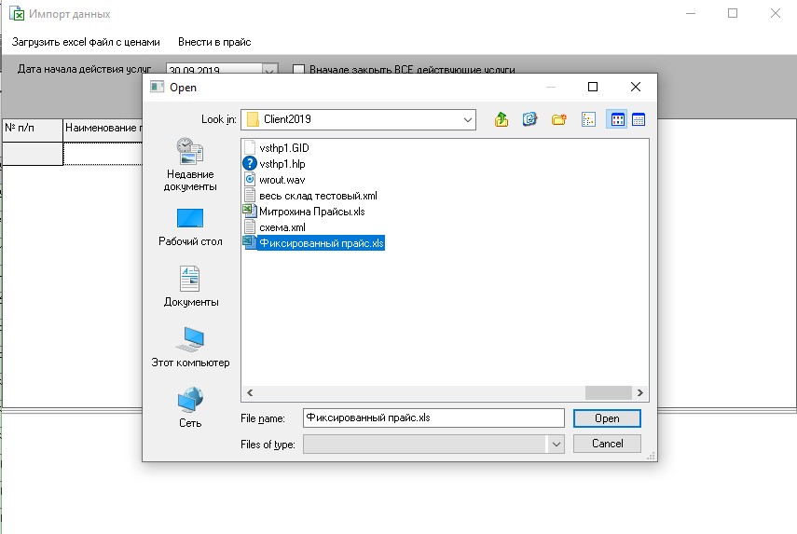Create a new folder icon
The height and width of the screenshot is (534, 797).
click(558, 119)
